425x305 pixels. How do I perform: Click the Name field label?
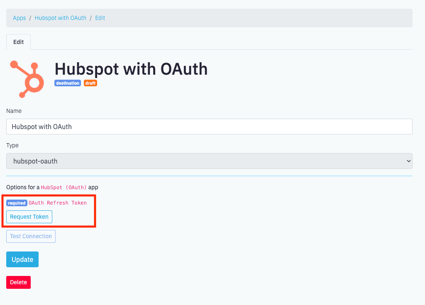click(x=14, y=111)
